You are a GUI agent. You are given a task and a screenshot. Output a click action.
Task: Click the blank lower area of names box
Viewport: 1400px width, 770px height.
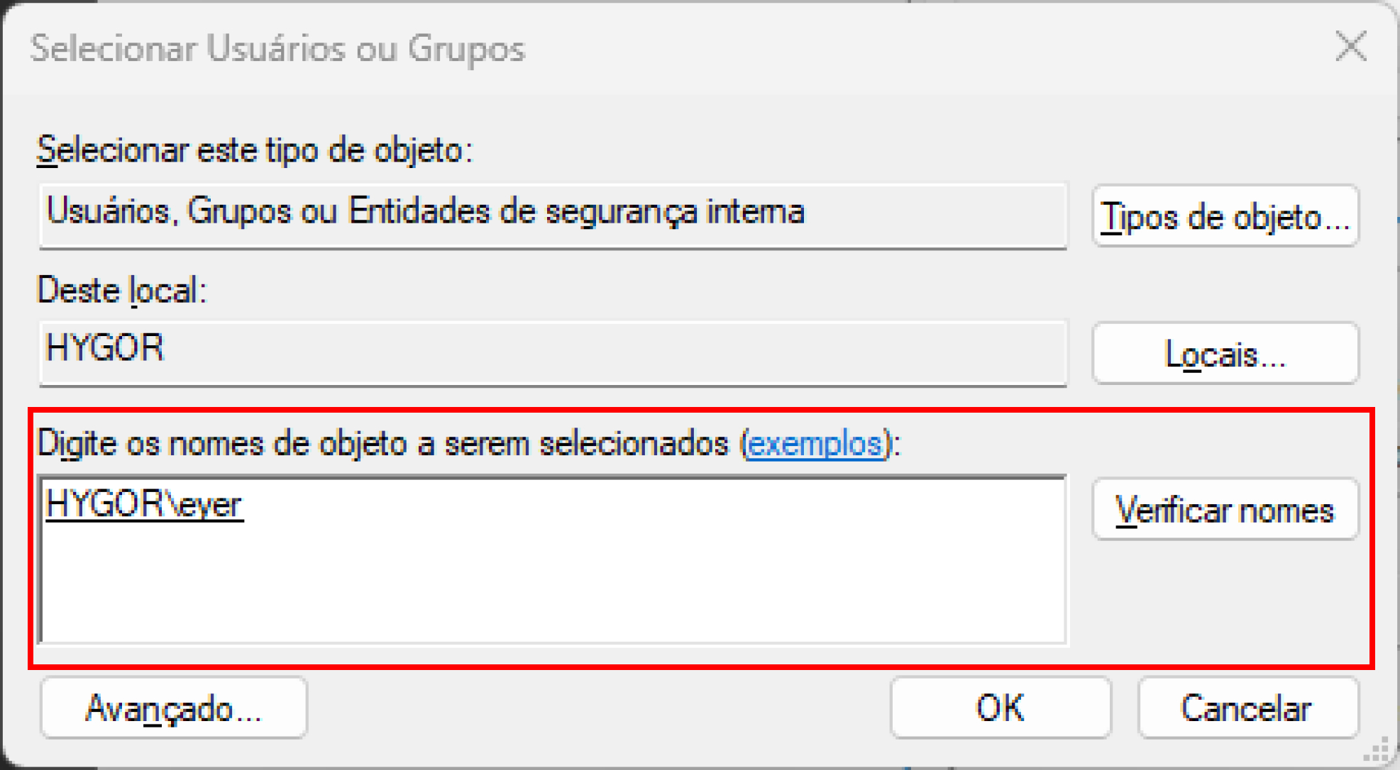[x=553, y=588]
